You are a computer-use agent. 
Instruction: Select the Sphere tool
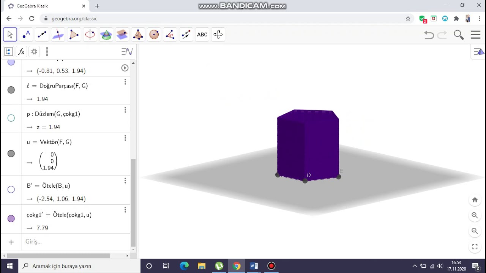point(154,35)
